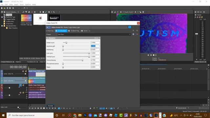Switch to the Transitions tab
This screenshot has width=210, height=118.
pyautogui.click(x=30, y=62)
